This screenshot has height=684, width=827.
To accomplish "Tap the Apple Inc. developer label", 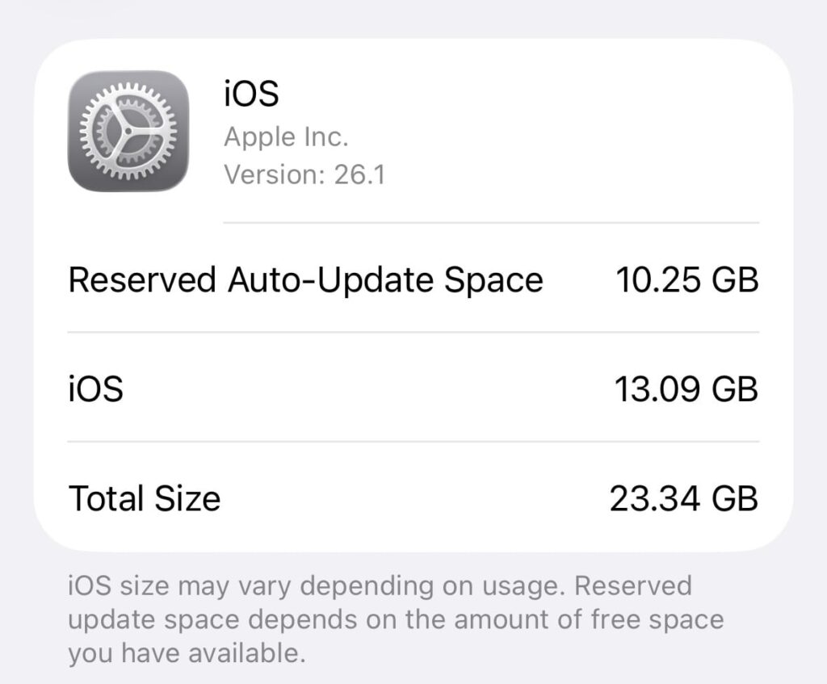I will coord(286,136).
